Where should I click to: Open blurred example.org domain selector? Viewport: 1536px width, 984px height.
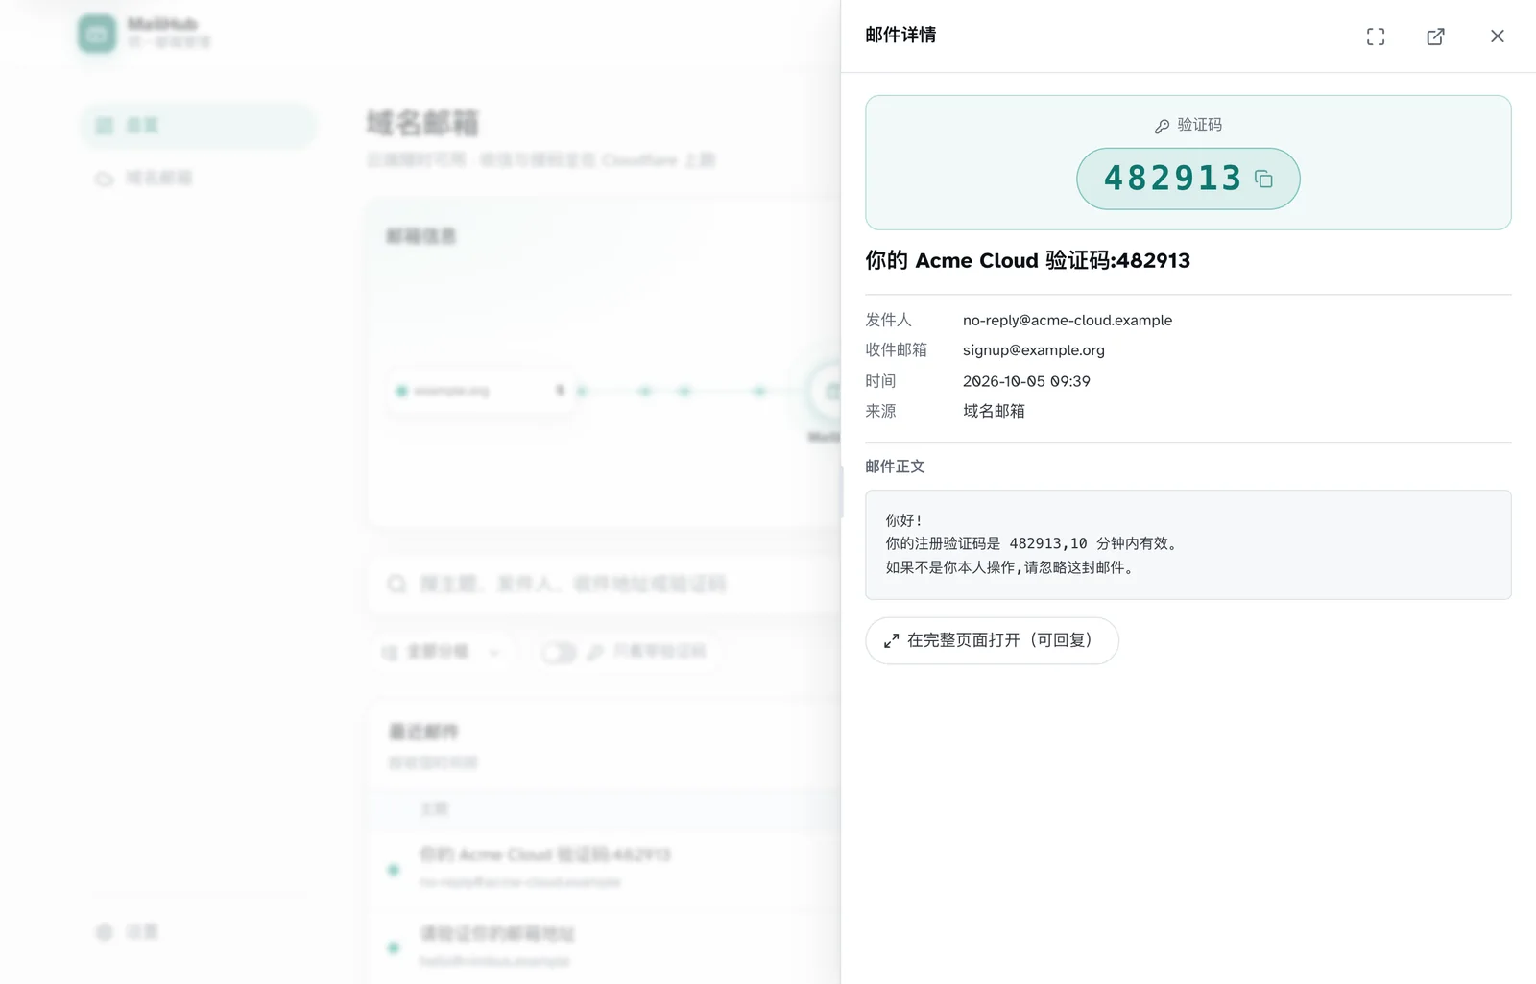point(481,391)
